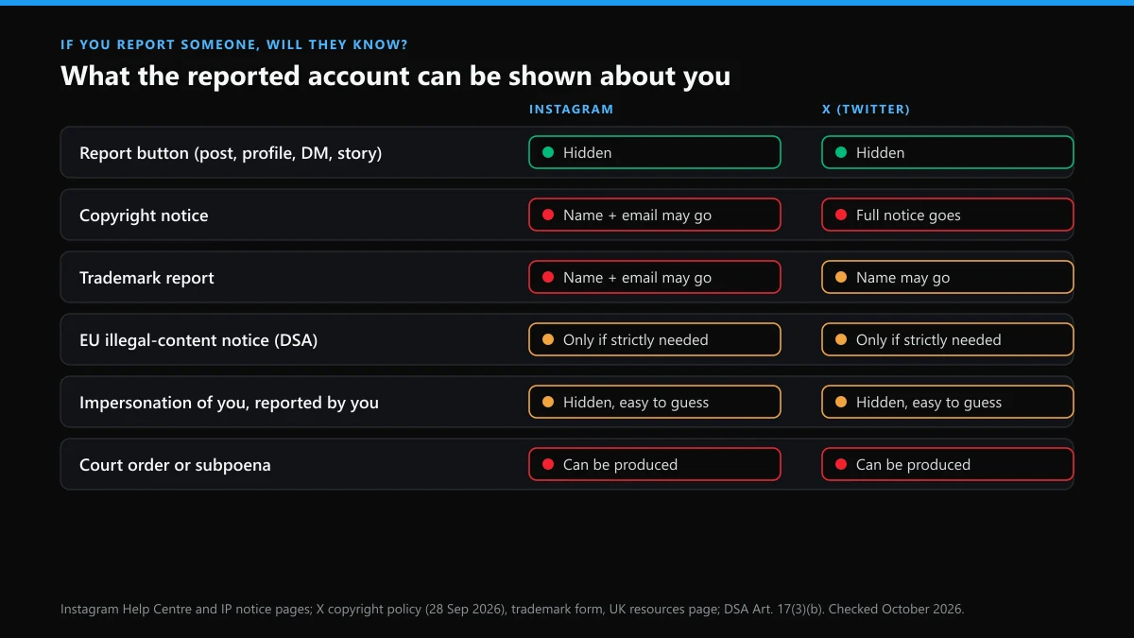This screenshot has height=638, width=1134.
Task: Click the 'EU illegal-content notice (DSA)' row label
Action: (x=198, y=340)
